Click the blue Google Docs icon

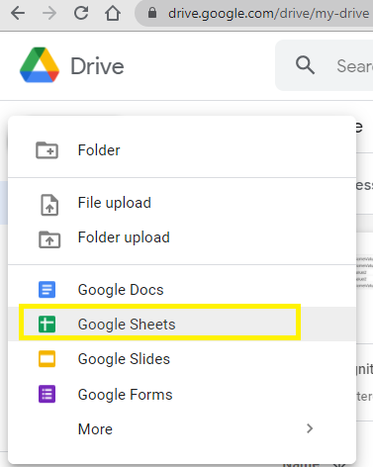tap(47, 290)
